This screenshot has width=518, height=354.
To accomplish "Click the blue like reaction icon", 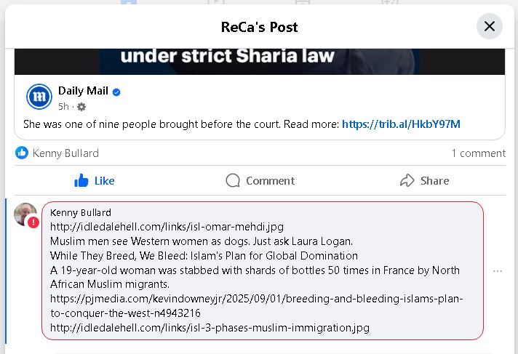I will [22, 153].
